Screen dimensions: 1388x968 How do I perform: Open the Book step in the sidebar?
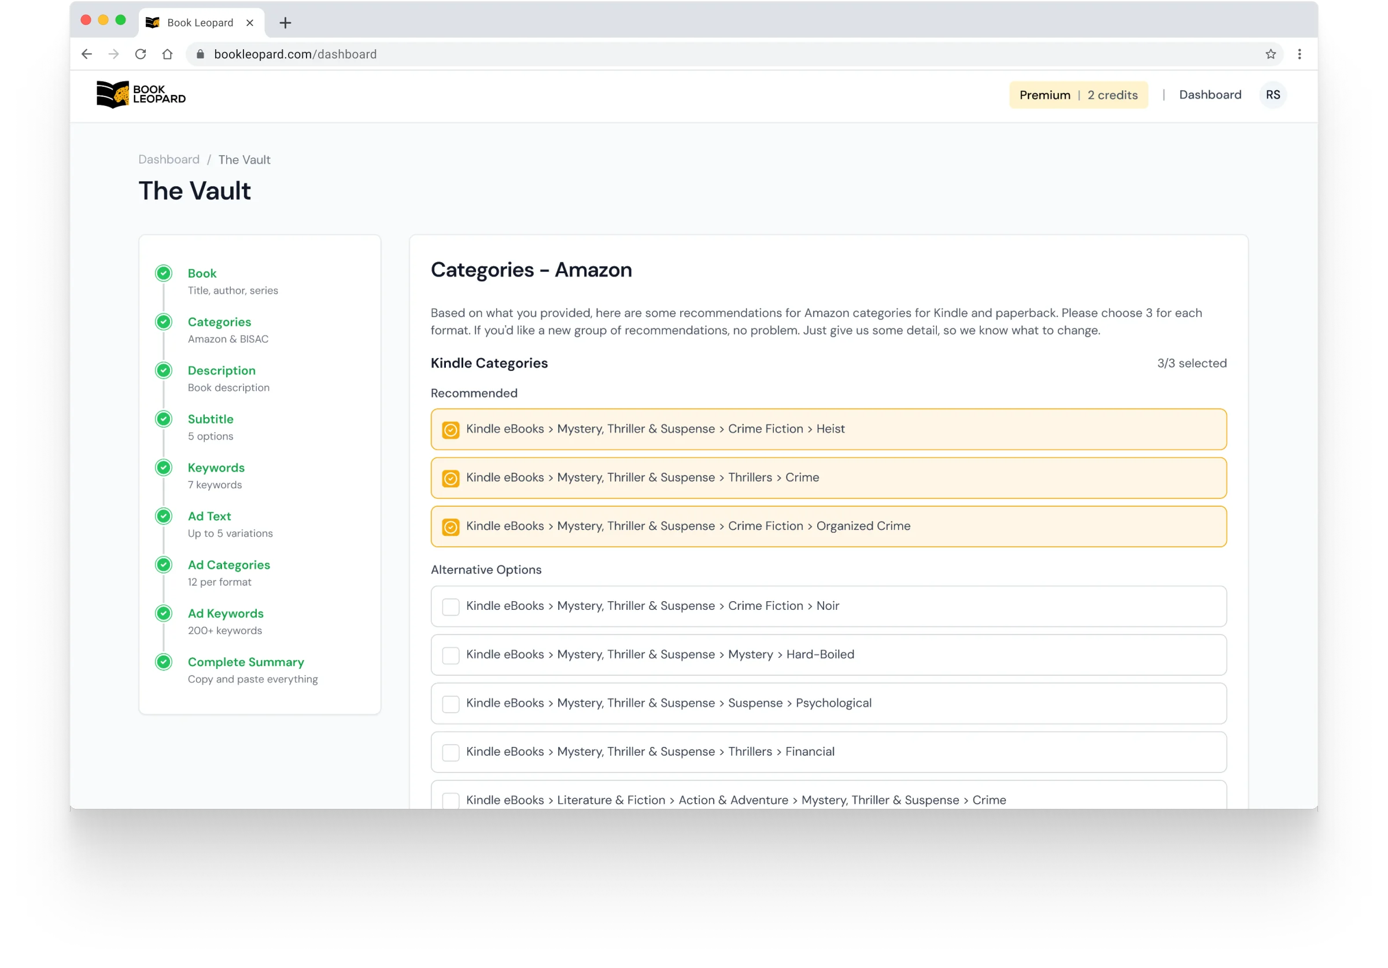[x=202, y=273]
